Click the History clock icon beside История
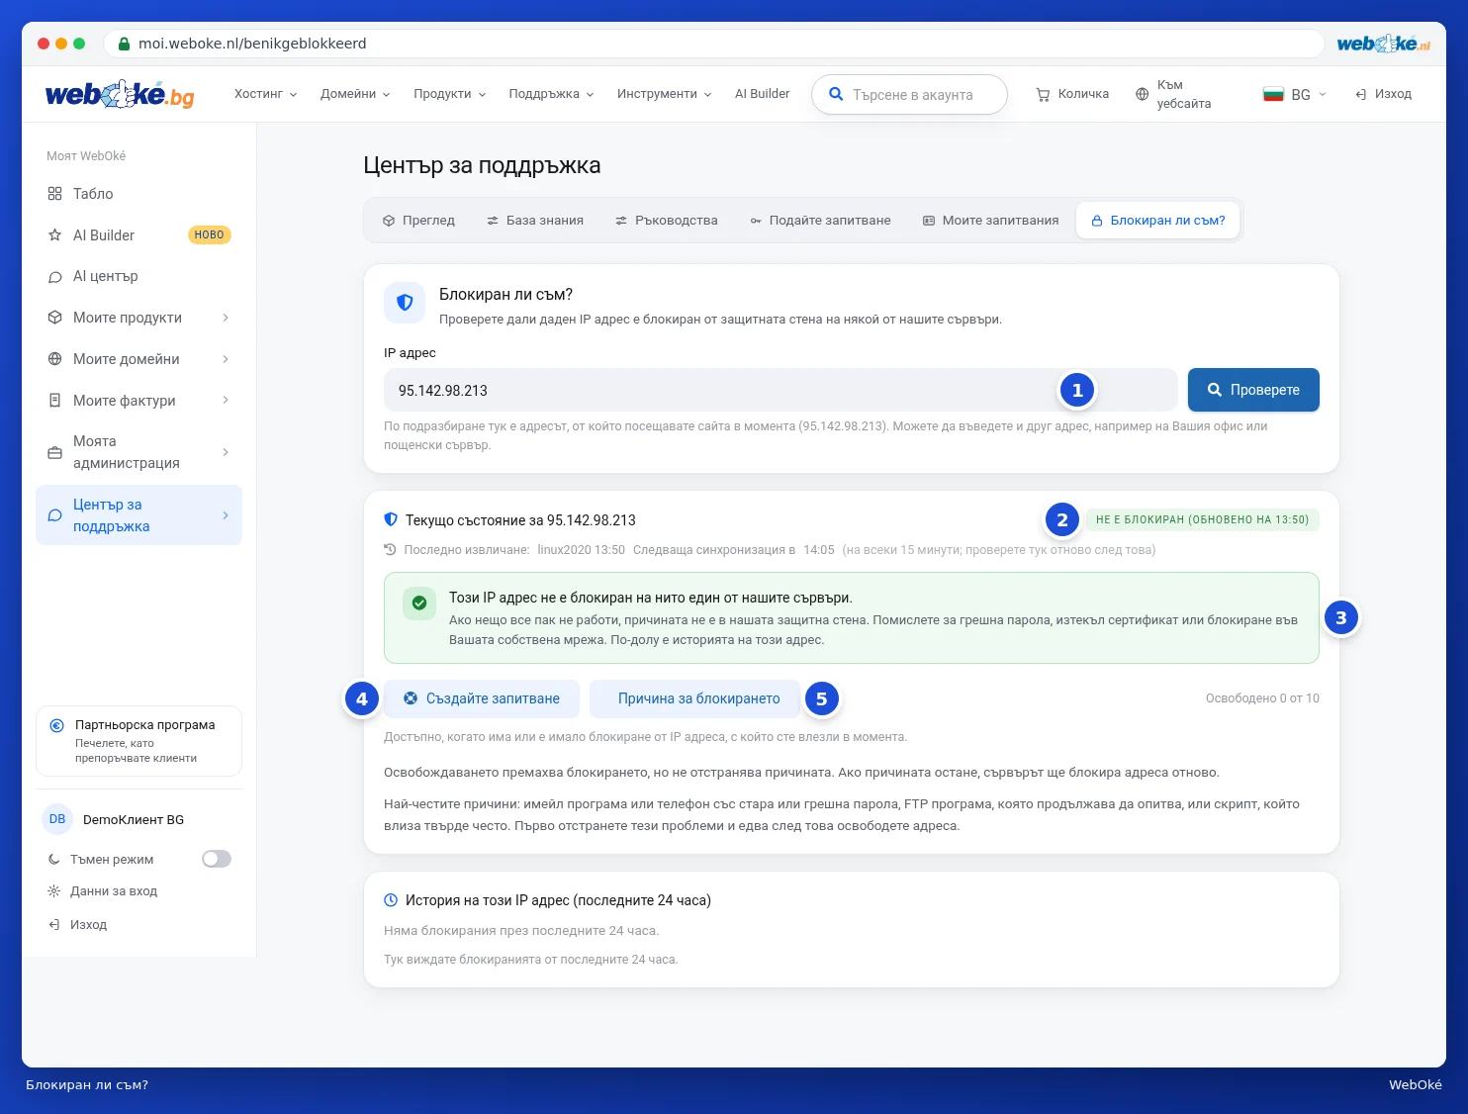1468x1114 pixels. click(391, 900)
